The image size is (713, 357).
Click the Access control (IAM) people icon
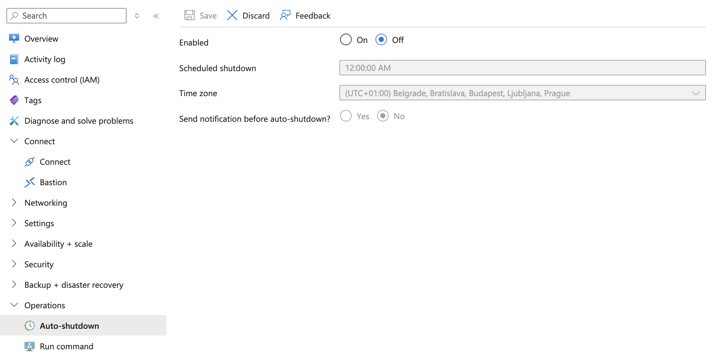14,80
